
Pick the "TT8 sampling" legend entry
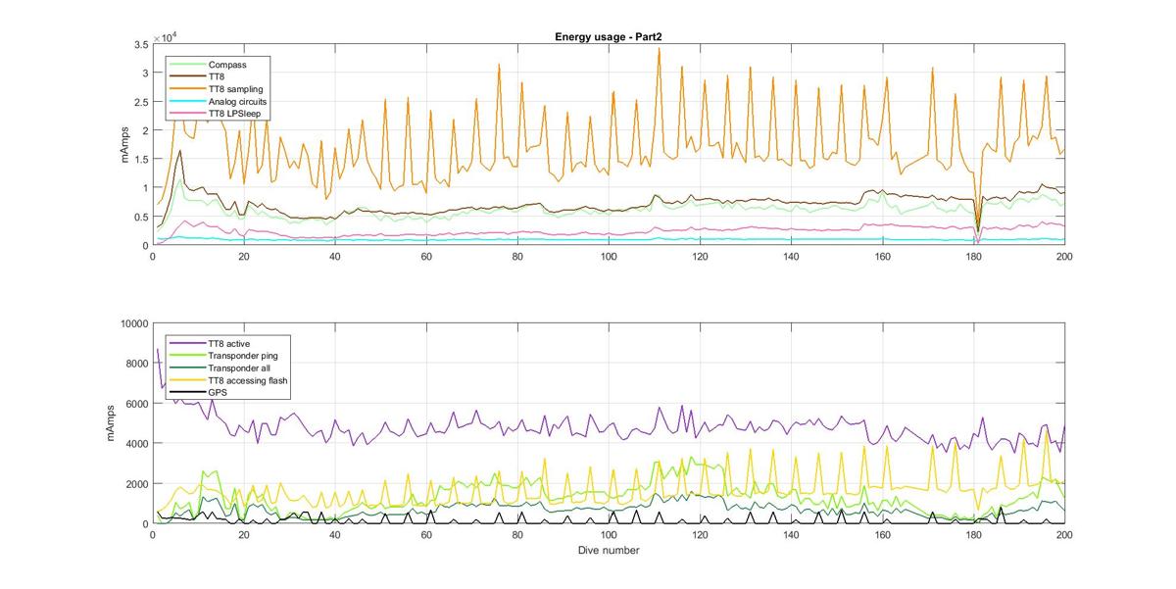tap(235, 89)
